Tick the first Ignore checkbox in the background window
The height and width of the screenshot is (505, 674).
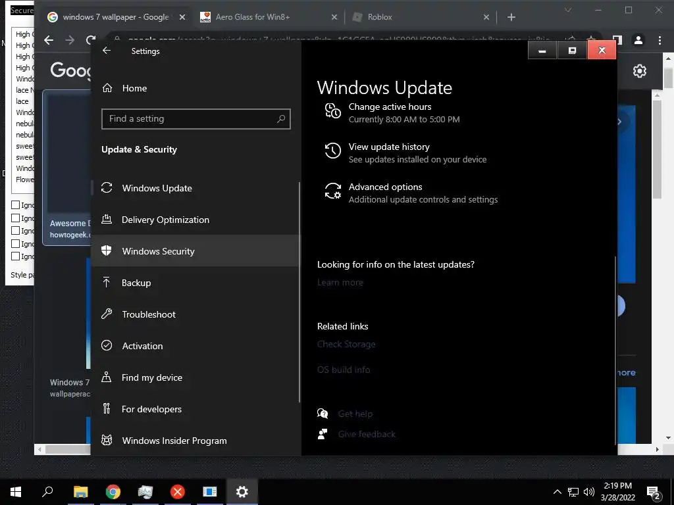pyautogui.click(x=16, y=205)
